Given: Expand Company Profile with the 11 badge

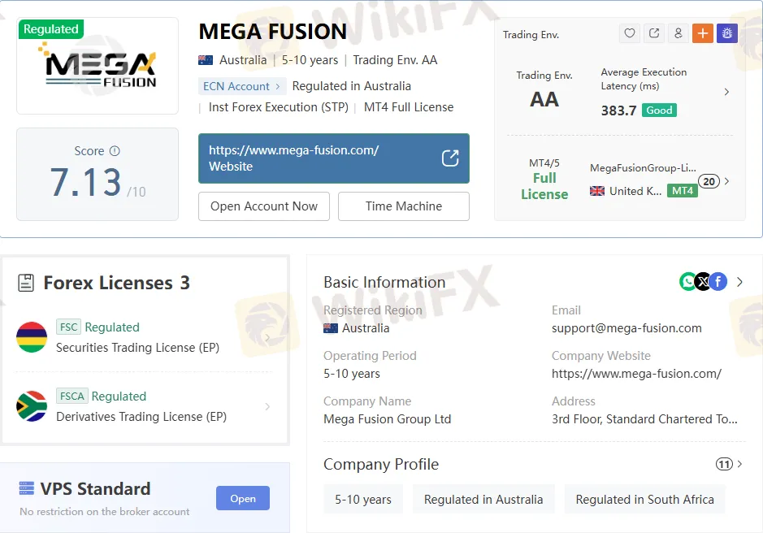Looking at the screenshot, I should point(730,464).
